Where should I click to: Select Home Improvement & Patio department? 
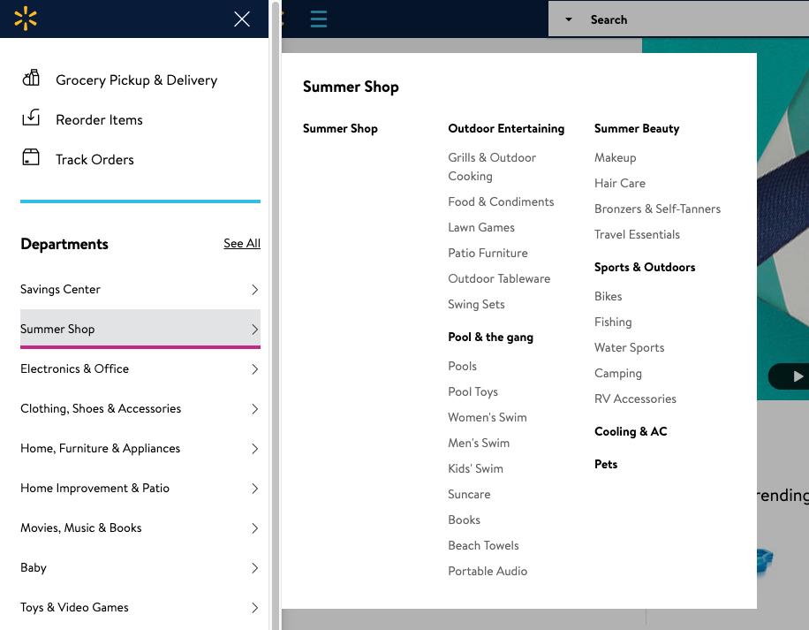140,488
